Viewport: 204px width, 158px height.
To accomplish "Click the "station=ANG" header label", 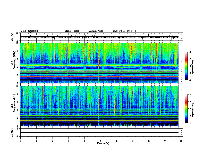I will (x=96, y=31).
